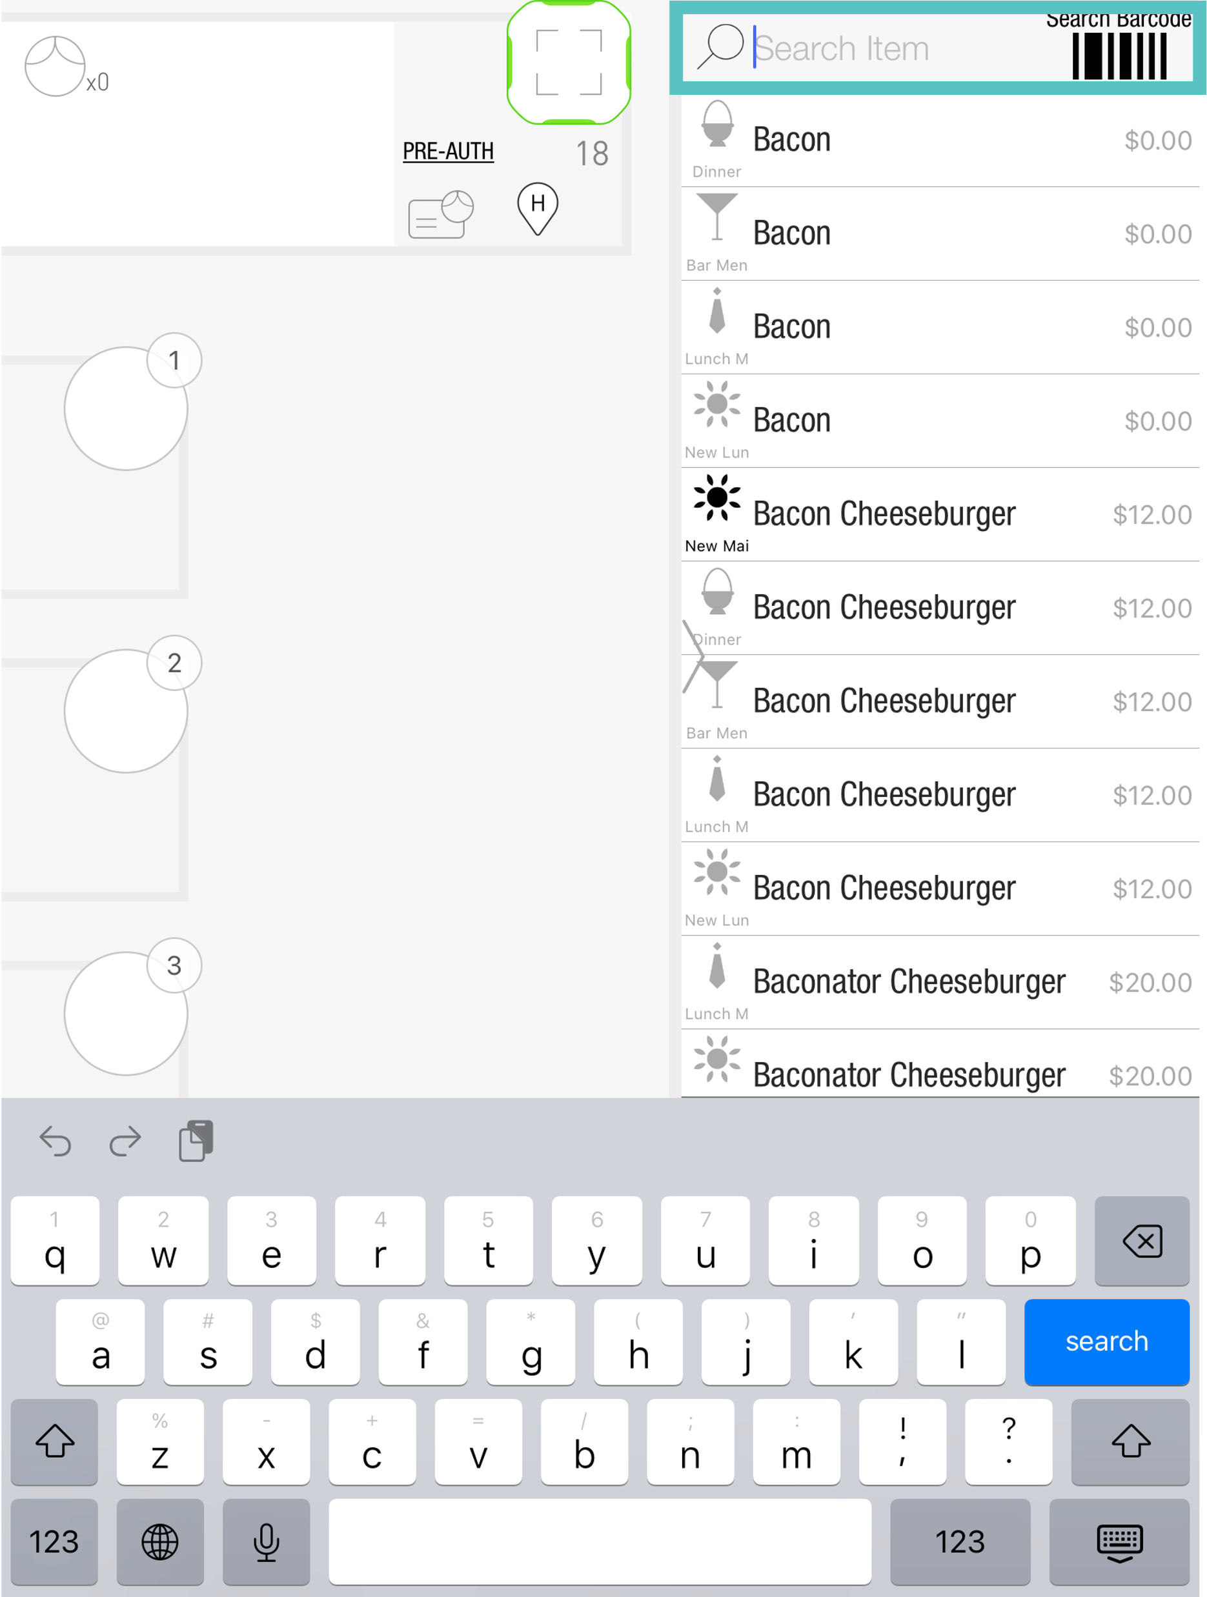Toggle the left shift key
This screenshot has height=1597, width=1207.
point(54,1441)
